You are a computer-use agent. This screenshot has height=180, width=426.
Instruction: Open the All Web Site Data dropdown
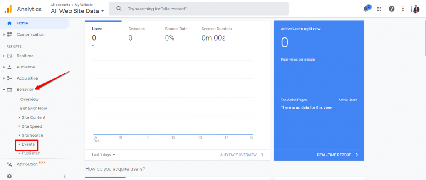(x=77, y=11)
